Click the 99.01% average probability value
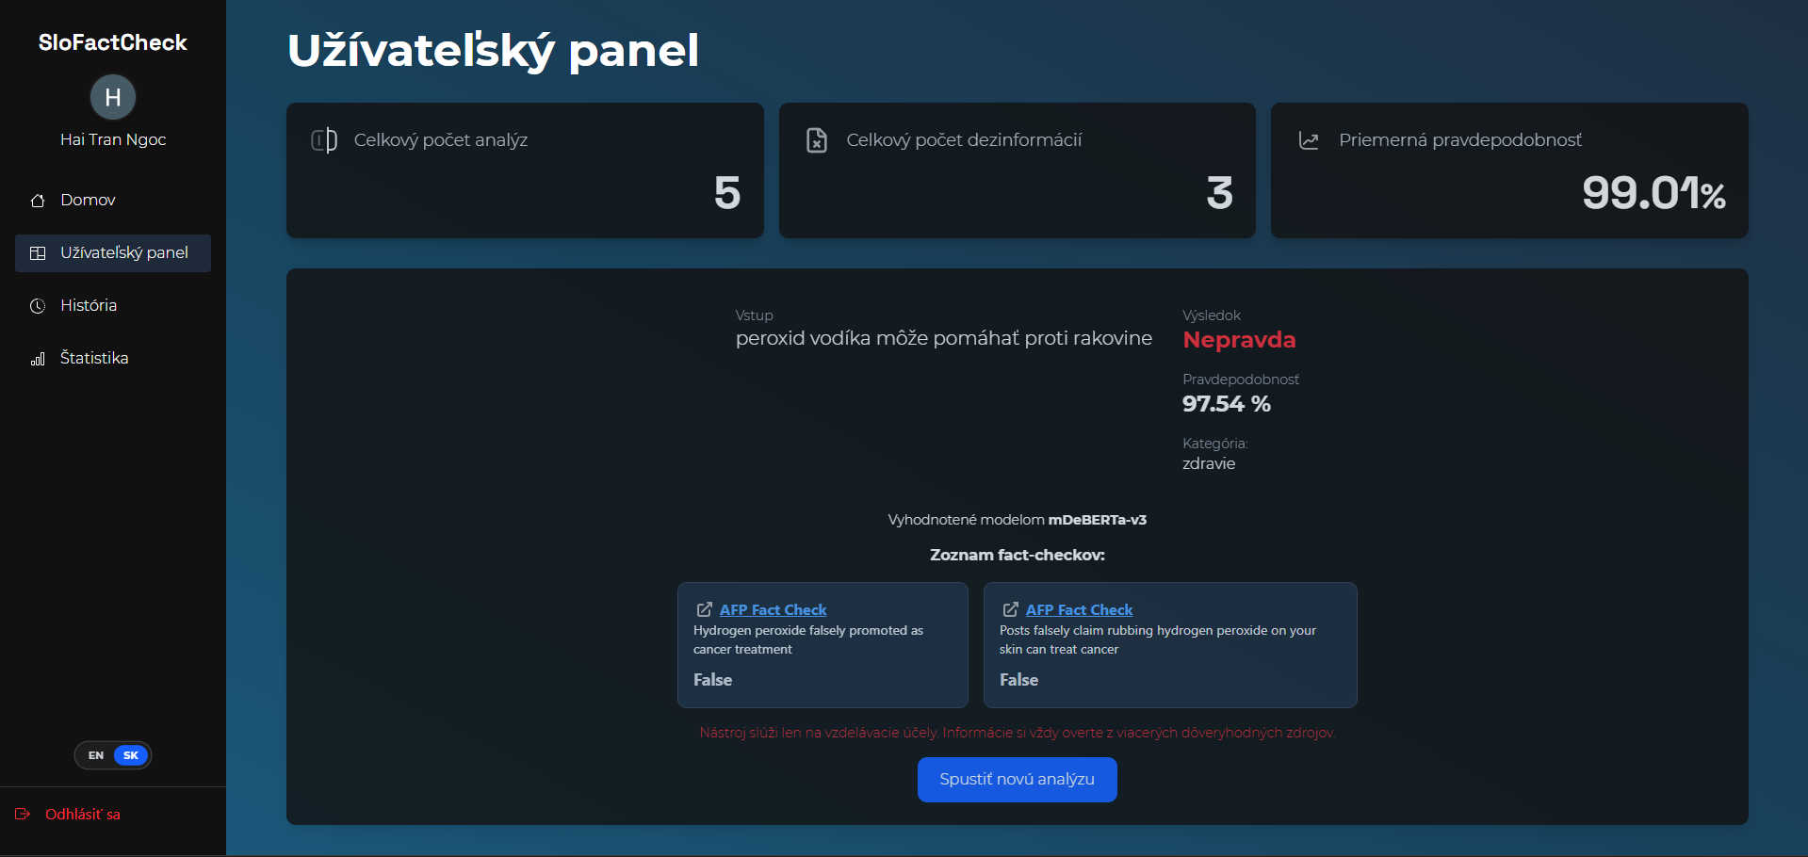 (x=1653, y=193)
